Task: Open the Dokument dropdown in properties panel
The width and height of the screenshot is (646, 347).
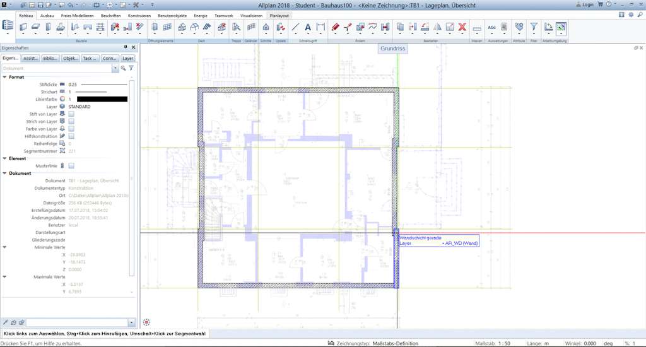Action: (115, 68)
